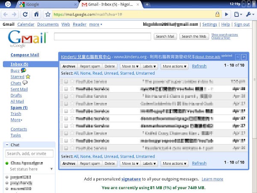Expand the more menu in top navigation
Screen dimensions: 257x193
click(x=96, y=24)
